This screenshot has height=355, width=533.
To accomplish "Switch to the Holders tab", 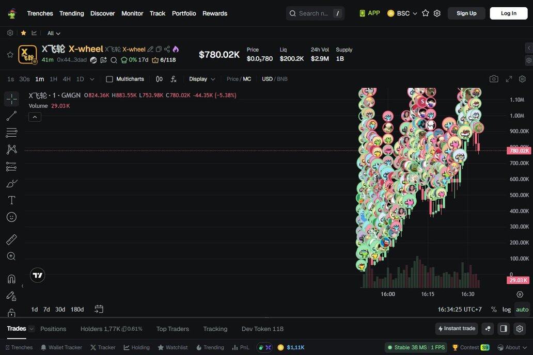I will click(x=100, y=329).
